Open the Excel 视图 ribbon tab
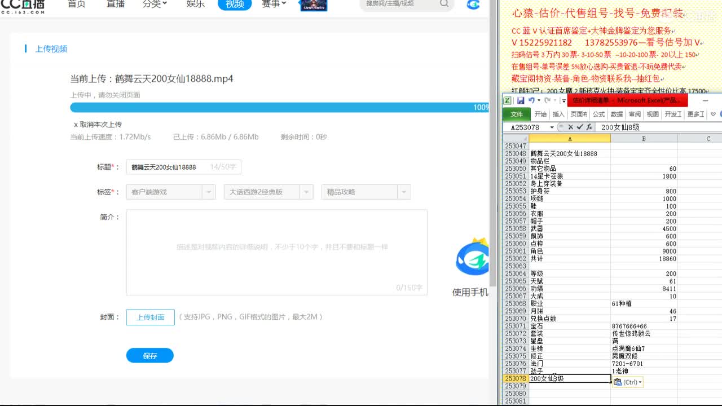This screenshot has height=406, width=722. (653, 114)
